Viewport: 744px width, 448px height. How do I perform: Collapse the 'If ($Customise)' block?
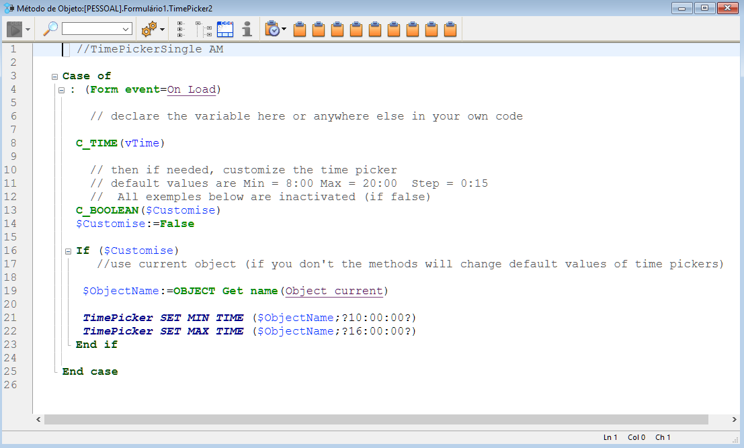coord(68,251)
